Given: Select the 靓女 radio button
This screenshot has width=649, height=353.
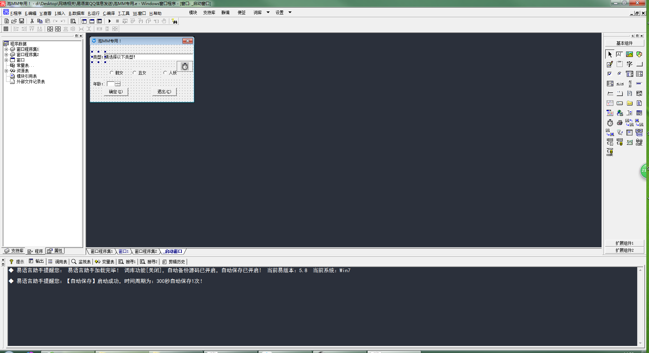Looking at the screenshot, I should [117, 73].
